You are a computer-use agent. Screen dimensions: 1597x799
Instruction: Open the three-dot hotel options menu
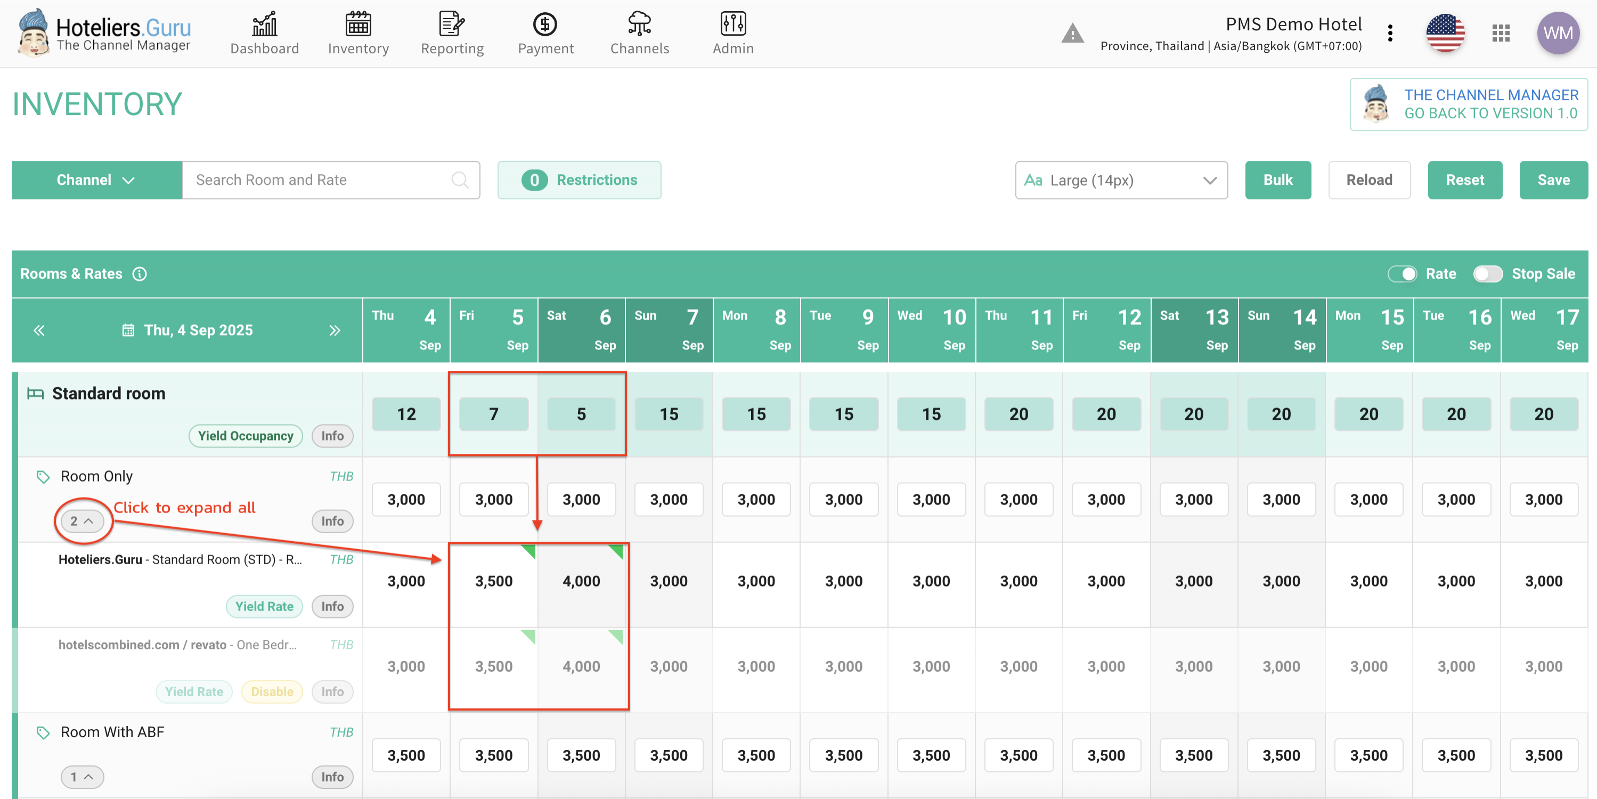point(1390,34)
